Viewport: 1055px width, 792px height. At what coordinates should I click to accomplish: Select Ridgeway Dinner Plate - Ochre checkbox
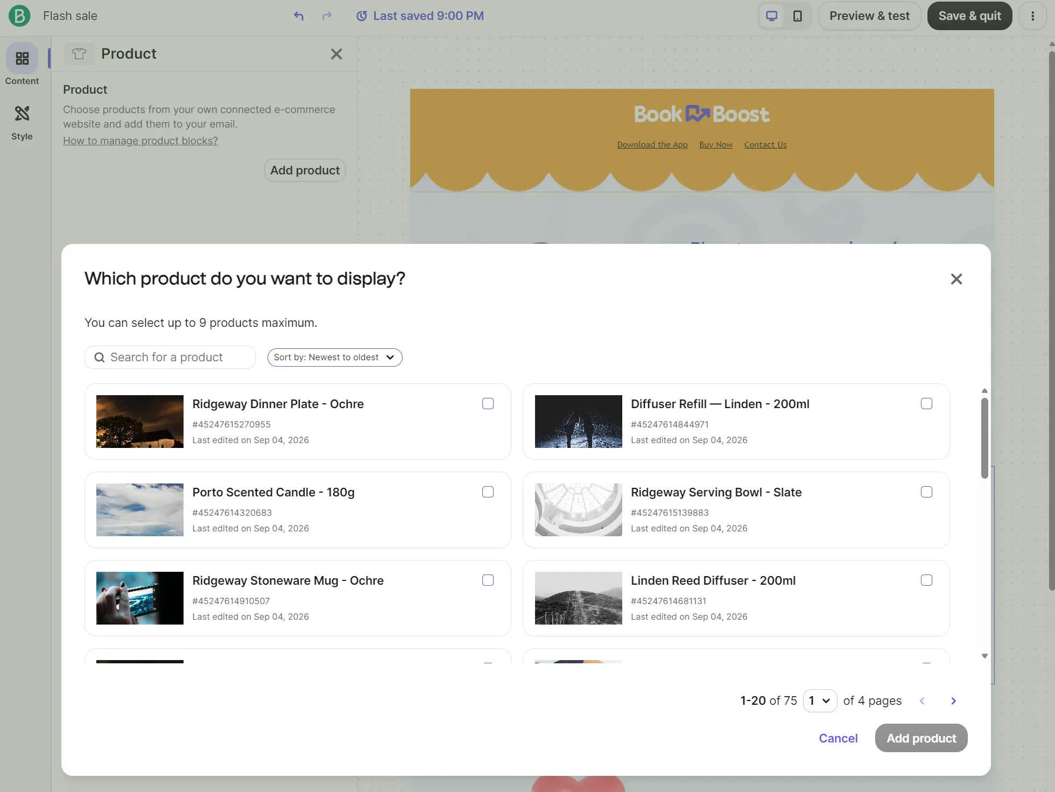488,404
